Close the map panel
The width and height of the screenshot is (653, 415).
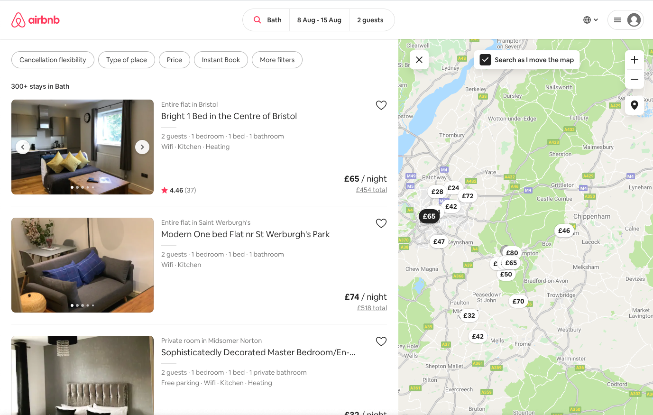(x=419, y=60)
